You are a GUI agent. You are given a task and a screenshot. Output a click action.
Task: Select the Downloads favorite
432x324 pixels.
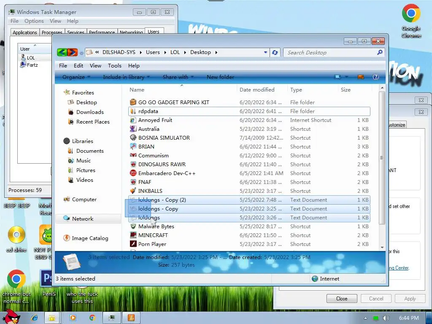tap(90, 112)
